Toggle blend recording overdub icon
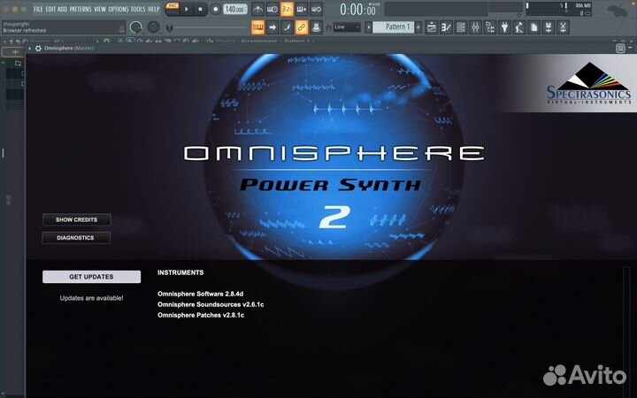 302,9
